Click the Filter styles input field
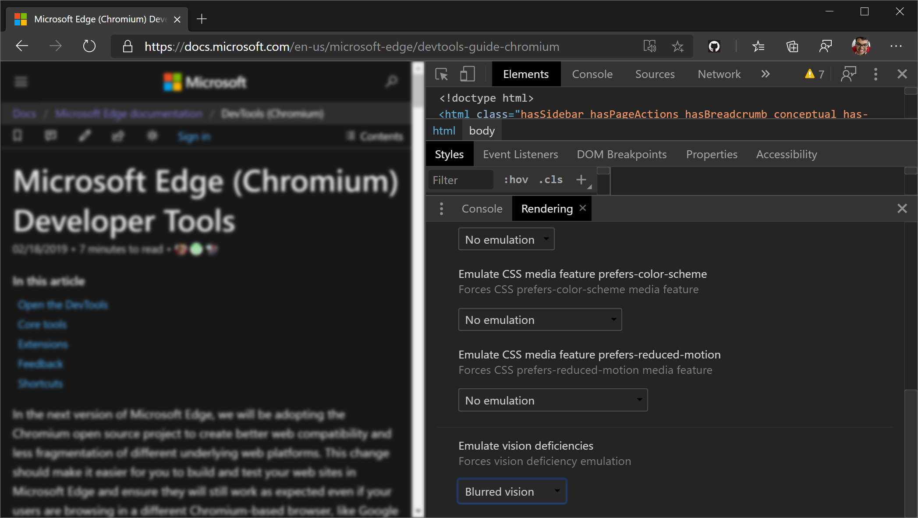Image resolution: width=918 pixels, height=518 pixels. (461, 180)
